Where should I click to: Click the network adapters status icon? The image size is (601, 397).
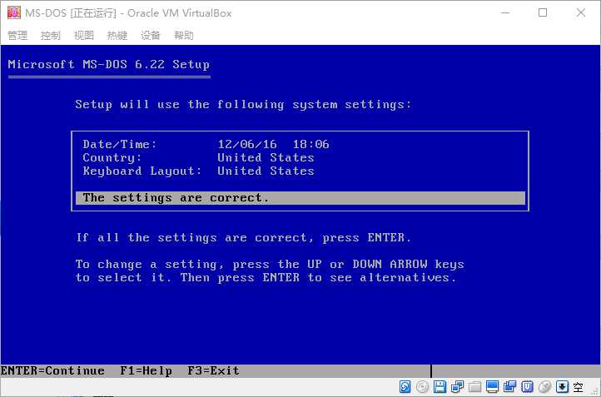[x=457, y=387]
